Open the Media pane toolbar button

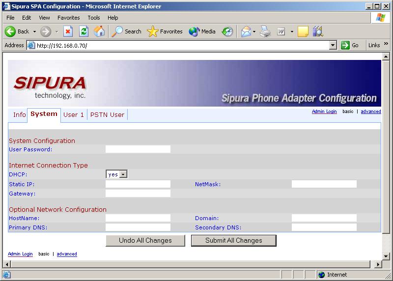tap(202, 31)
